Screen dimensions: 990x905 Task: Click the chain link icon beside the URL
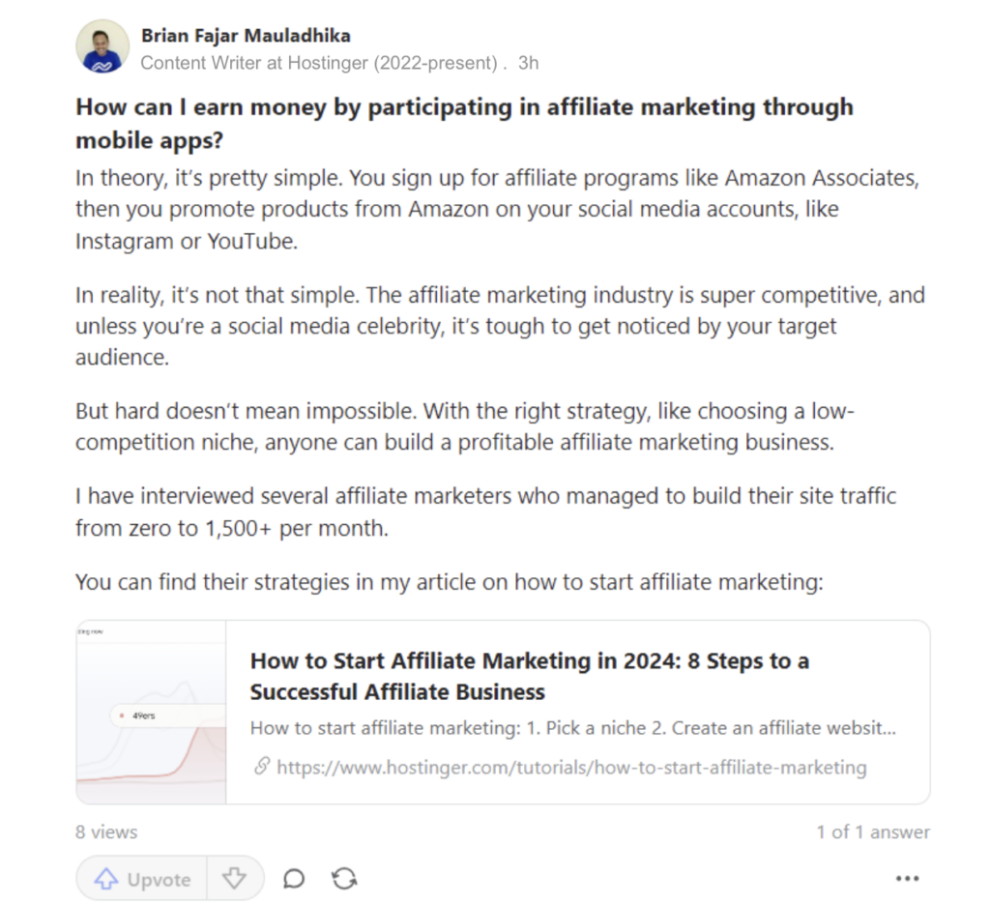(260, 767)
